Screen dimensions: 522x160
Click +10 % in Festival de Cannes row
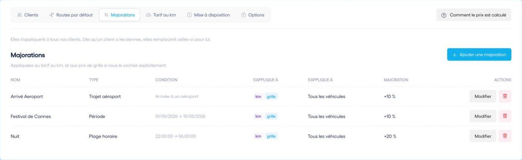pyautogui.click(x=390, y=116)
